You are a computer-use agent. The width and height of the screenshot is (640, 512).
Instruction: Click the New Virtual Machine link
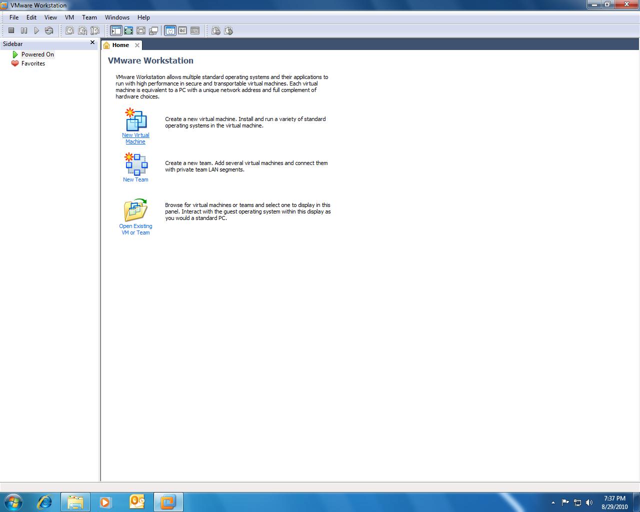tap(135, 138)
